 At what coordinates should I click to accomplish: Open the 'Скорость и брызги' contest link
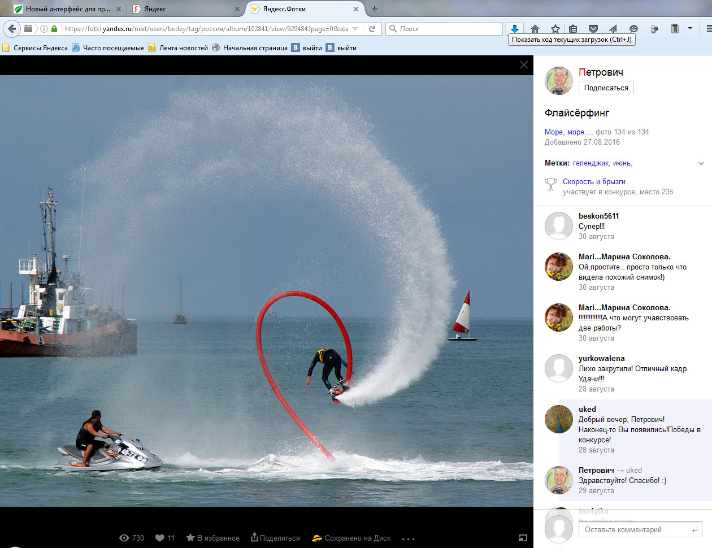click(594, 181)
